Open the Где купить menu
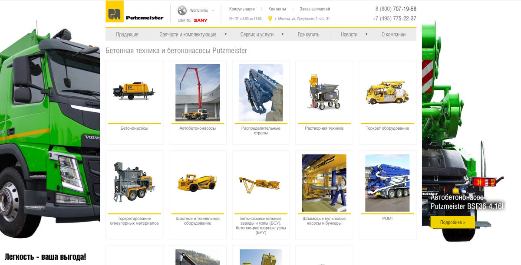This screenshot has height=265, width=521. tap(308, 34)
